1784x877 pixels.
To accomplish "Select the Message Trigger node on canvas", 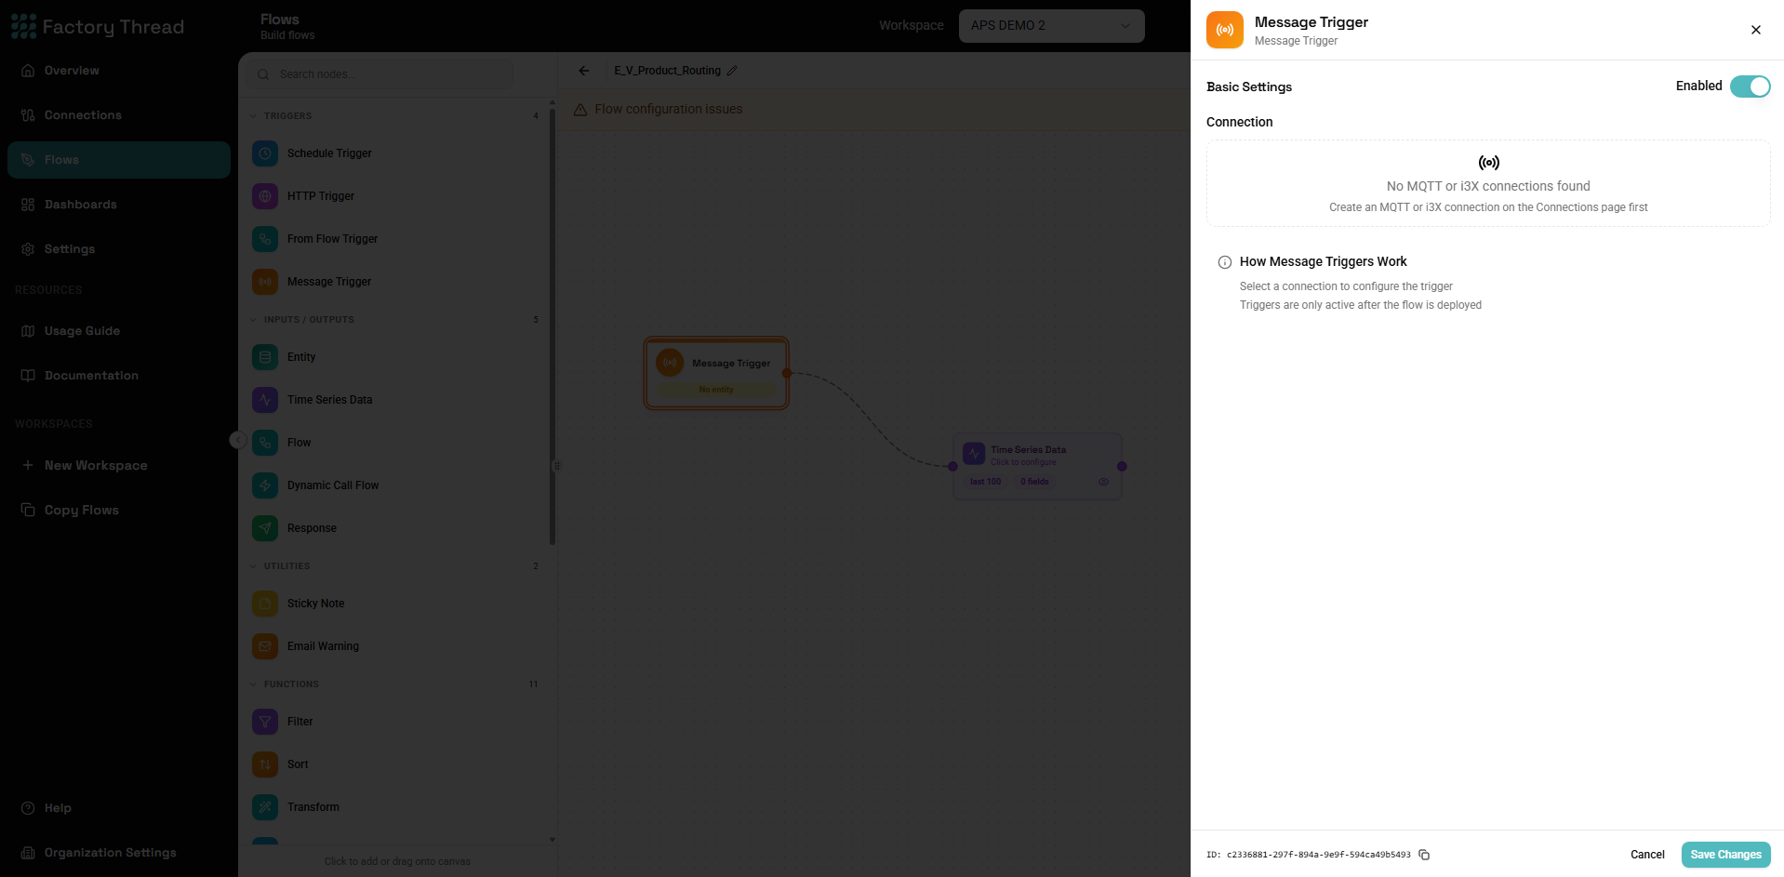I will pos(716,373).
